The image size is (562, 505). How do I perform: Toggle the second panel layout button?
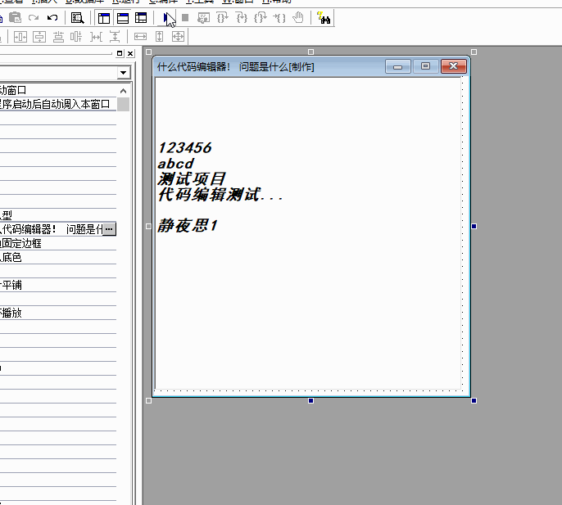click(123, 17)
